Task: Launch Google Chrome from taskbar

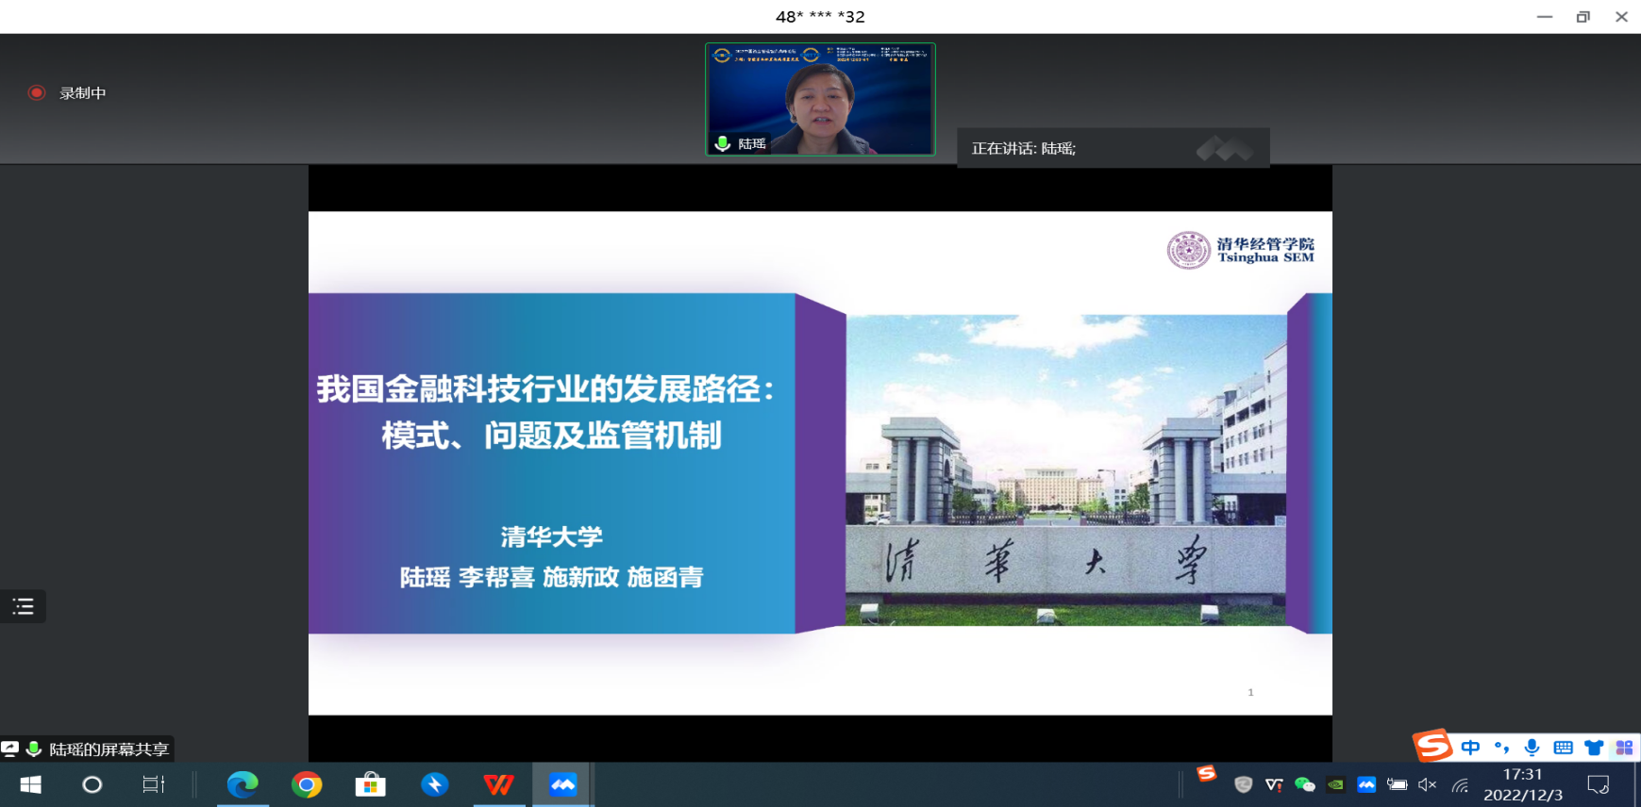Action: [x=307, y=784]
